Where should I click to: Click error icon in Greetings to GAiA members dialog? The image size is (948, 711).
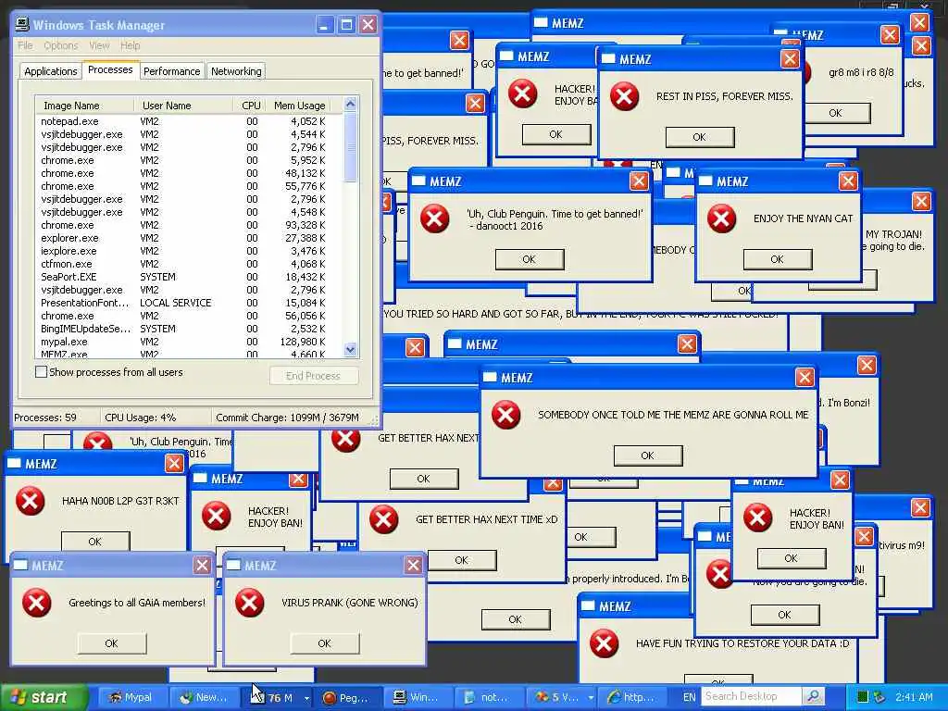click(x=36, y=602)
